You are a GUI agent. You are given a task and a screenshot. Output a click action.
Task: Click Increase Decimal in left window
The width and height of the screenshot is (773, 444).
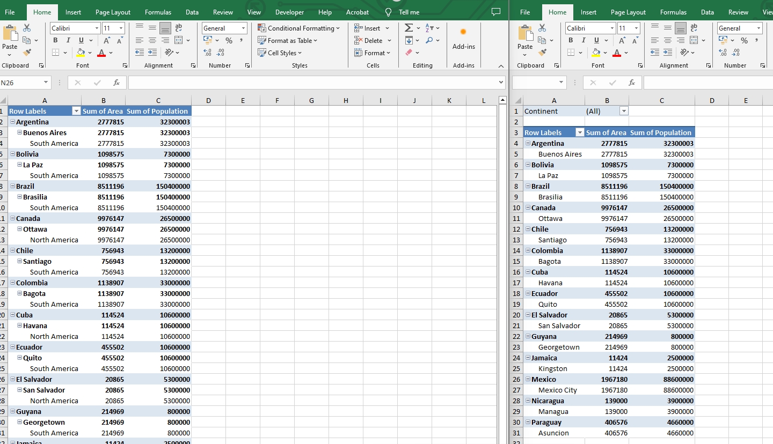point(207,53)
